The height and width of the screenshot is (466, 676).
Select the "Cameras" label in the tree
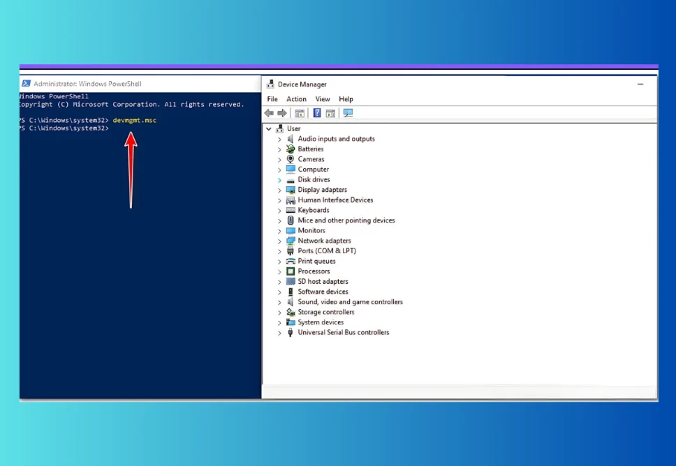pyautogui.click(x=311, y=159)
